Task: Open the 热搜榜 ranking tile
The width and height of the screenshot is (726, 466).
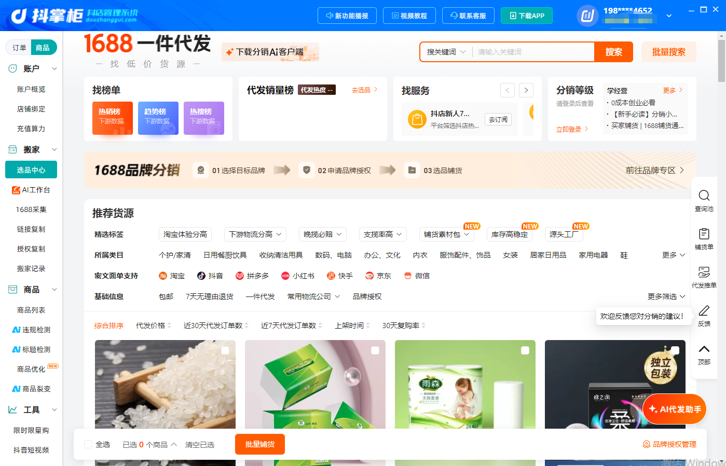Action: [x=204, y=118]
